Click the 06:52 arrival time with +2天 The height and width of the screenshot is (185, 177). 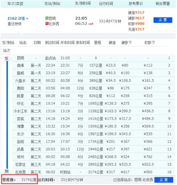(x=84, y=24)
